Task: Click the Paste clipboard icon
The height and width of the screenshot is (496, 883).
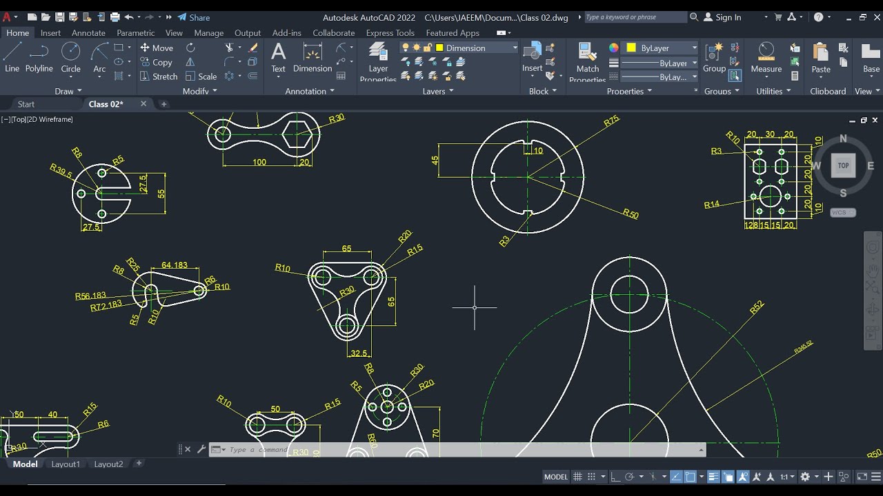Action: 821,57
